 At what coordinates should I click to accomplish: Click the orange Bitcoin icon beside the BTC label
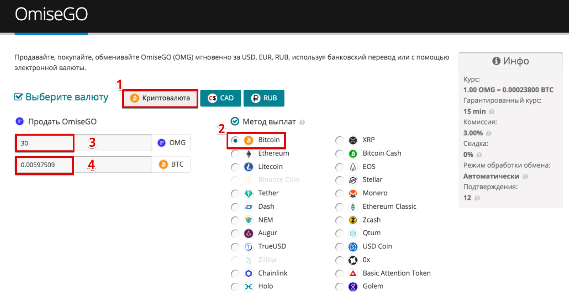[164, 164]
